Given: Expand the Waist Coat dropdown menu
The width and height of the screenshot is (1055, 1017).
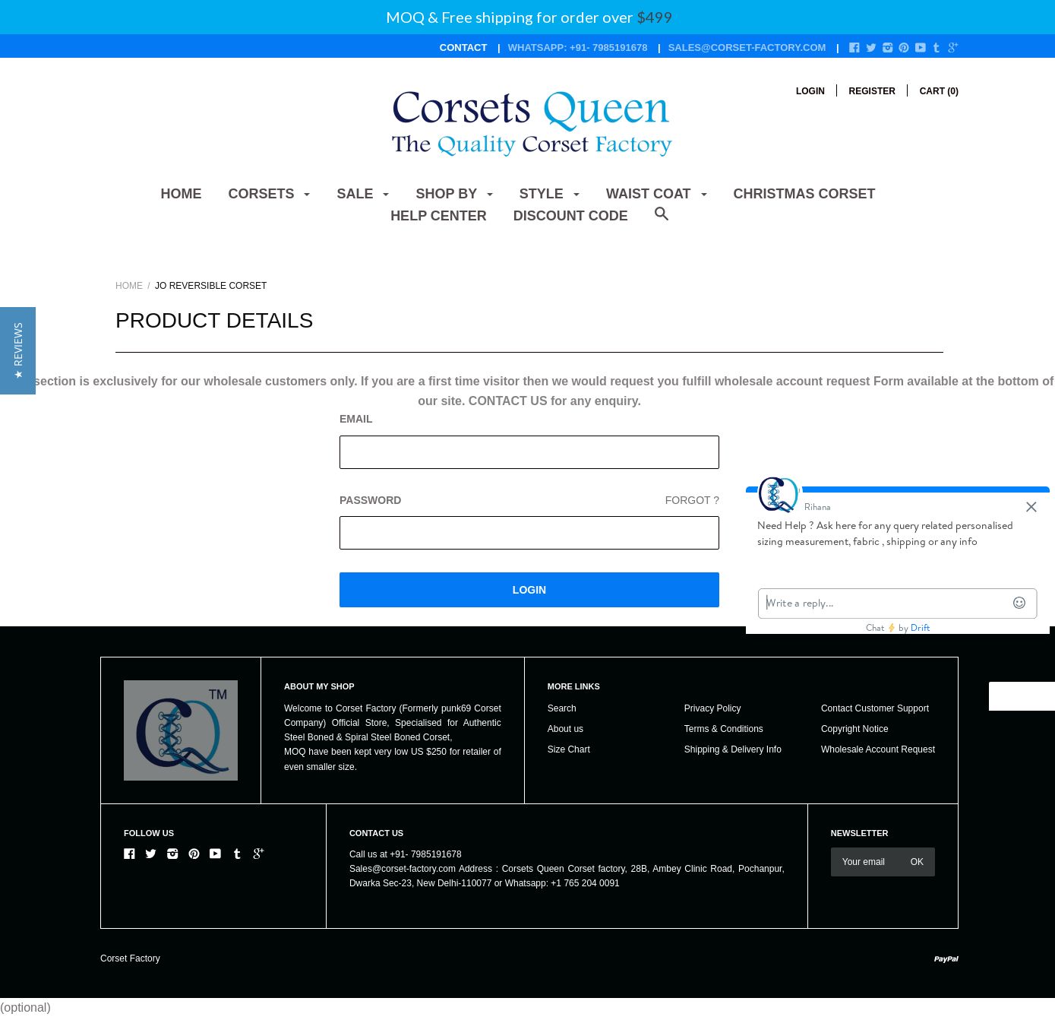Looking at the screenshot, I should coord(656,194).
